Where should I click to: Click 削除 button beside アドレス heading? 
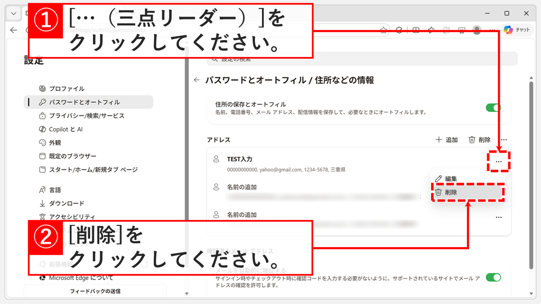pyautogui.click(x=480, y=139)
